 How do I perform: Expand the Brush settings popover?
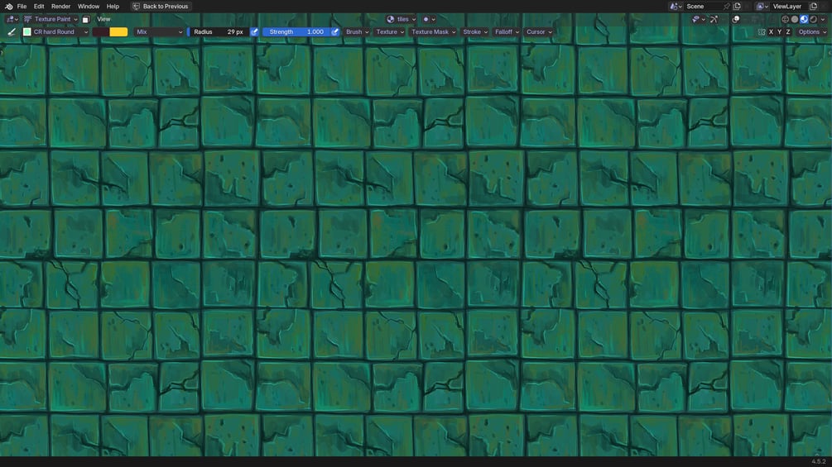click(357, 31)
